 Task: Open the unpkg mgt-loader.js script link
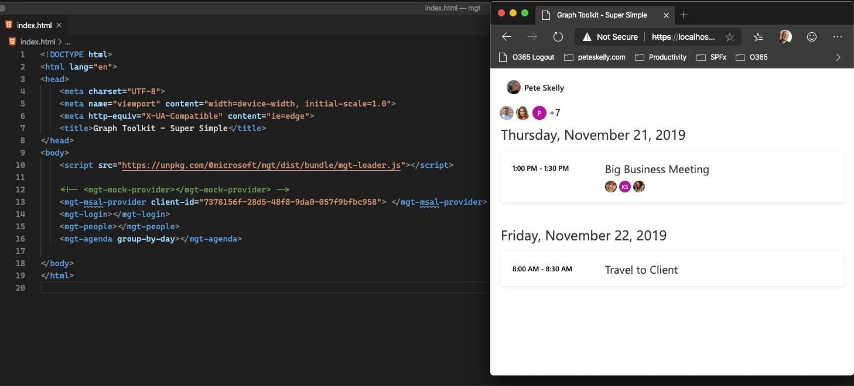(x=261, y=165)
